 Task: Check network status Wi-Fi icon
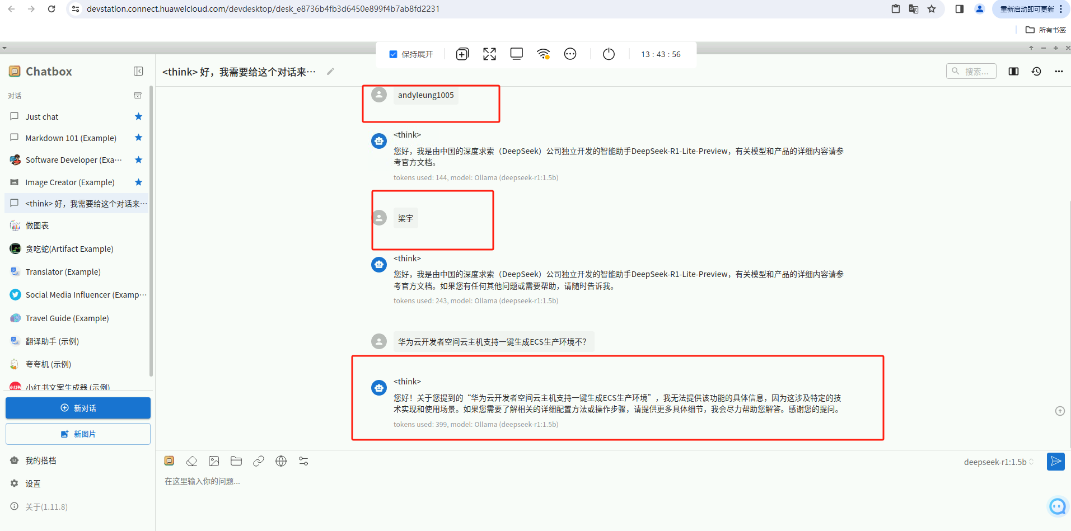(x=543, y=54)
